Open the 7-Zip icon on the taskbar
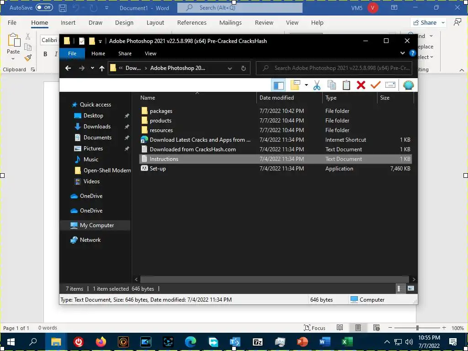Screen dimensions: 468x351 (x=258, y=342)
